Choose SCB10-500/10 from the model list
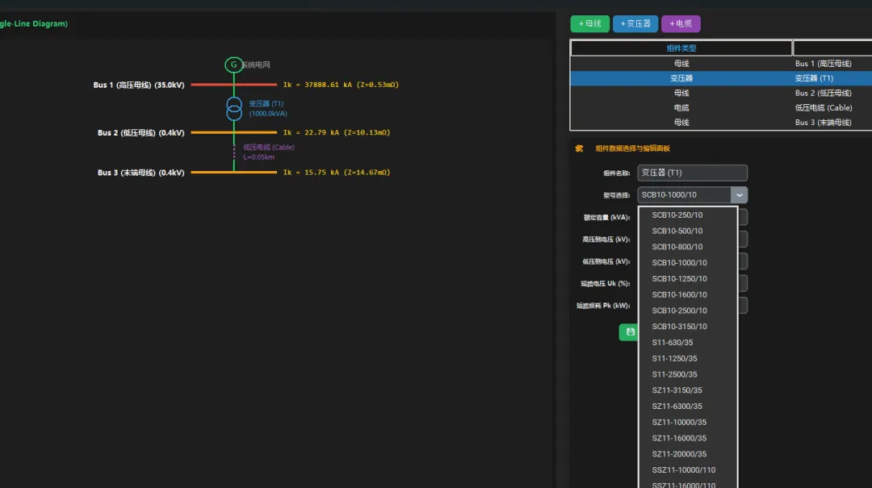The height and width of the screenshot is (488, 872). click(688, 231)
